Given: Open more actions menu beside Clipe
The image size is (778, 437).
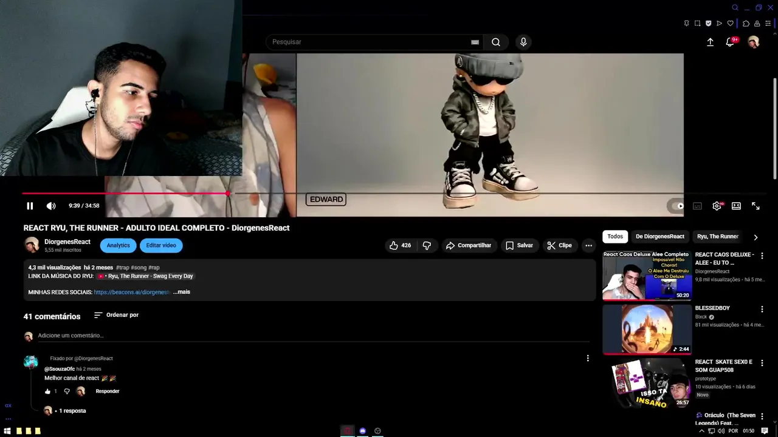Looking at the screenshot, I should click(588, 245).
